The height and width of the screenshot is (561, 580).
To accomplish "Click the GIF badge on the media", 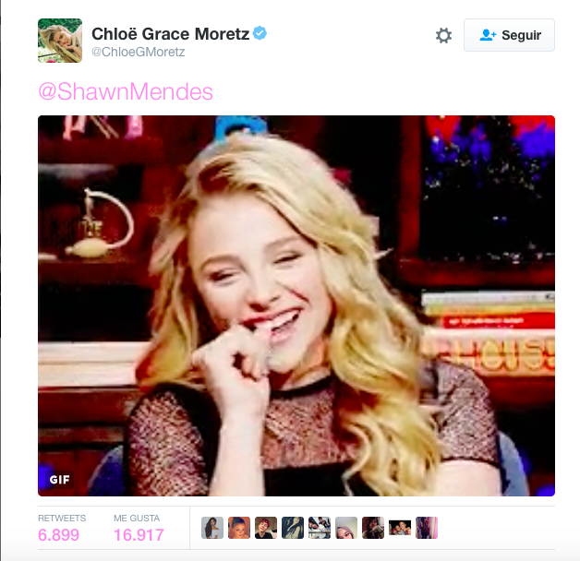I will click(59, 480).
